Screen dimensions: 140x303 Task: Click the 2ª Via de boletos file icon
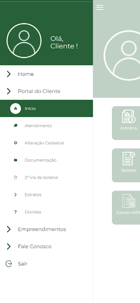tap(16, 177)
